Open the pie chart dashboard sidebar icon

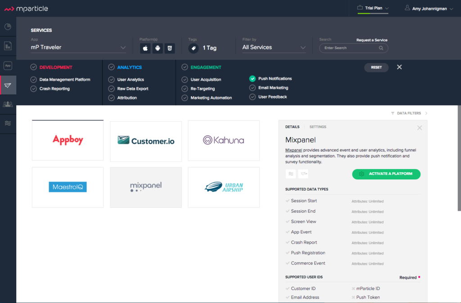tap(8, 27)
